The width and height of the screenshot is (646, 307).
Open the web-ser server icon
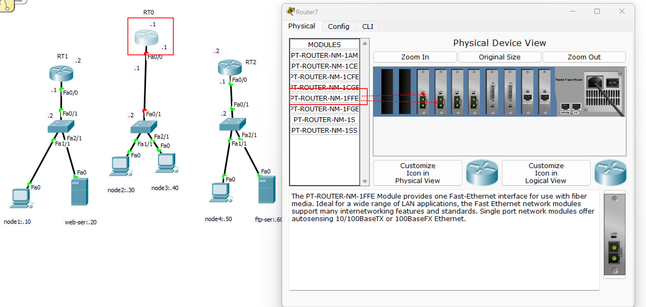coord(80,192)
